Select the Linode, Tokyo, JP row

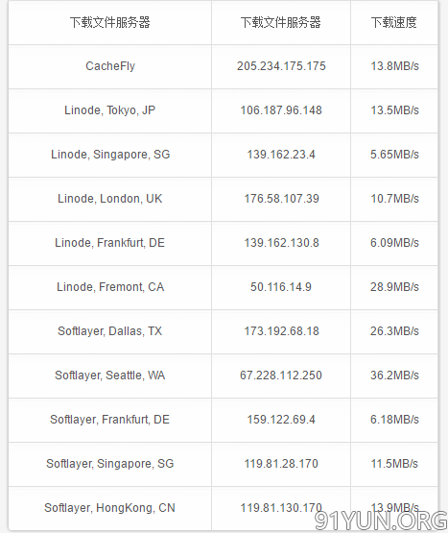pyautogui.click(x=224, y=110)
